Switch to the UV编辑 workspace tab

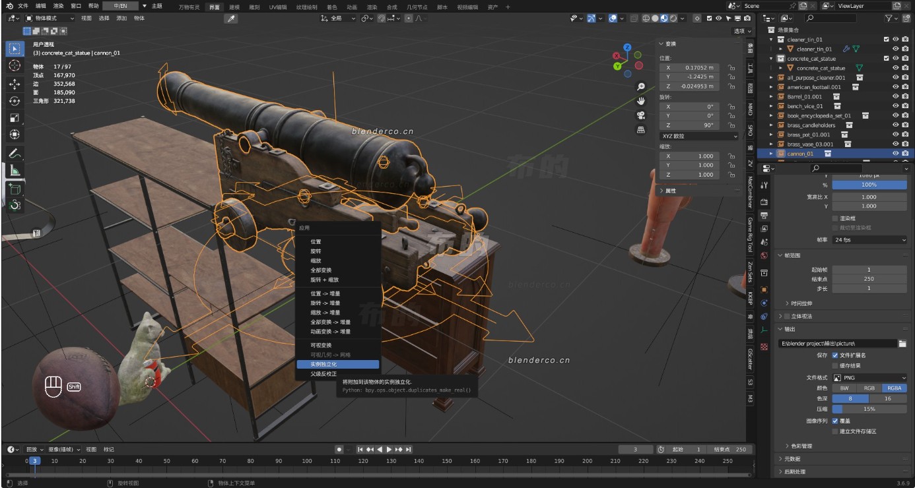pos(278,7)
